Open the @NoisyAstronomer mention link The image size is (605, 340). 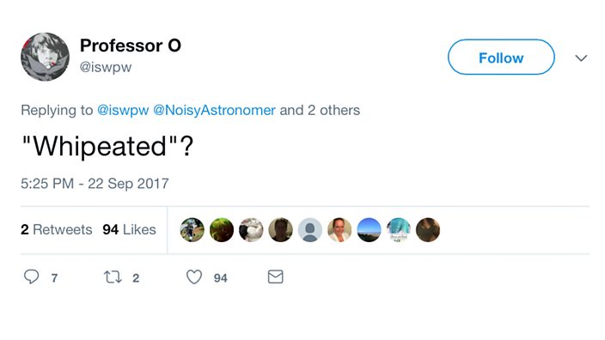pyautogui.click(x=215, y=110)
